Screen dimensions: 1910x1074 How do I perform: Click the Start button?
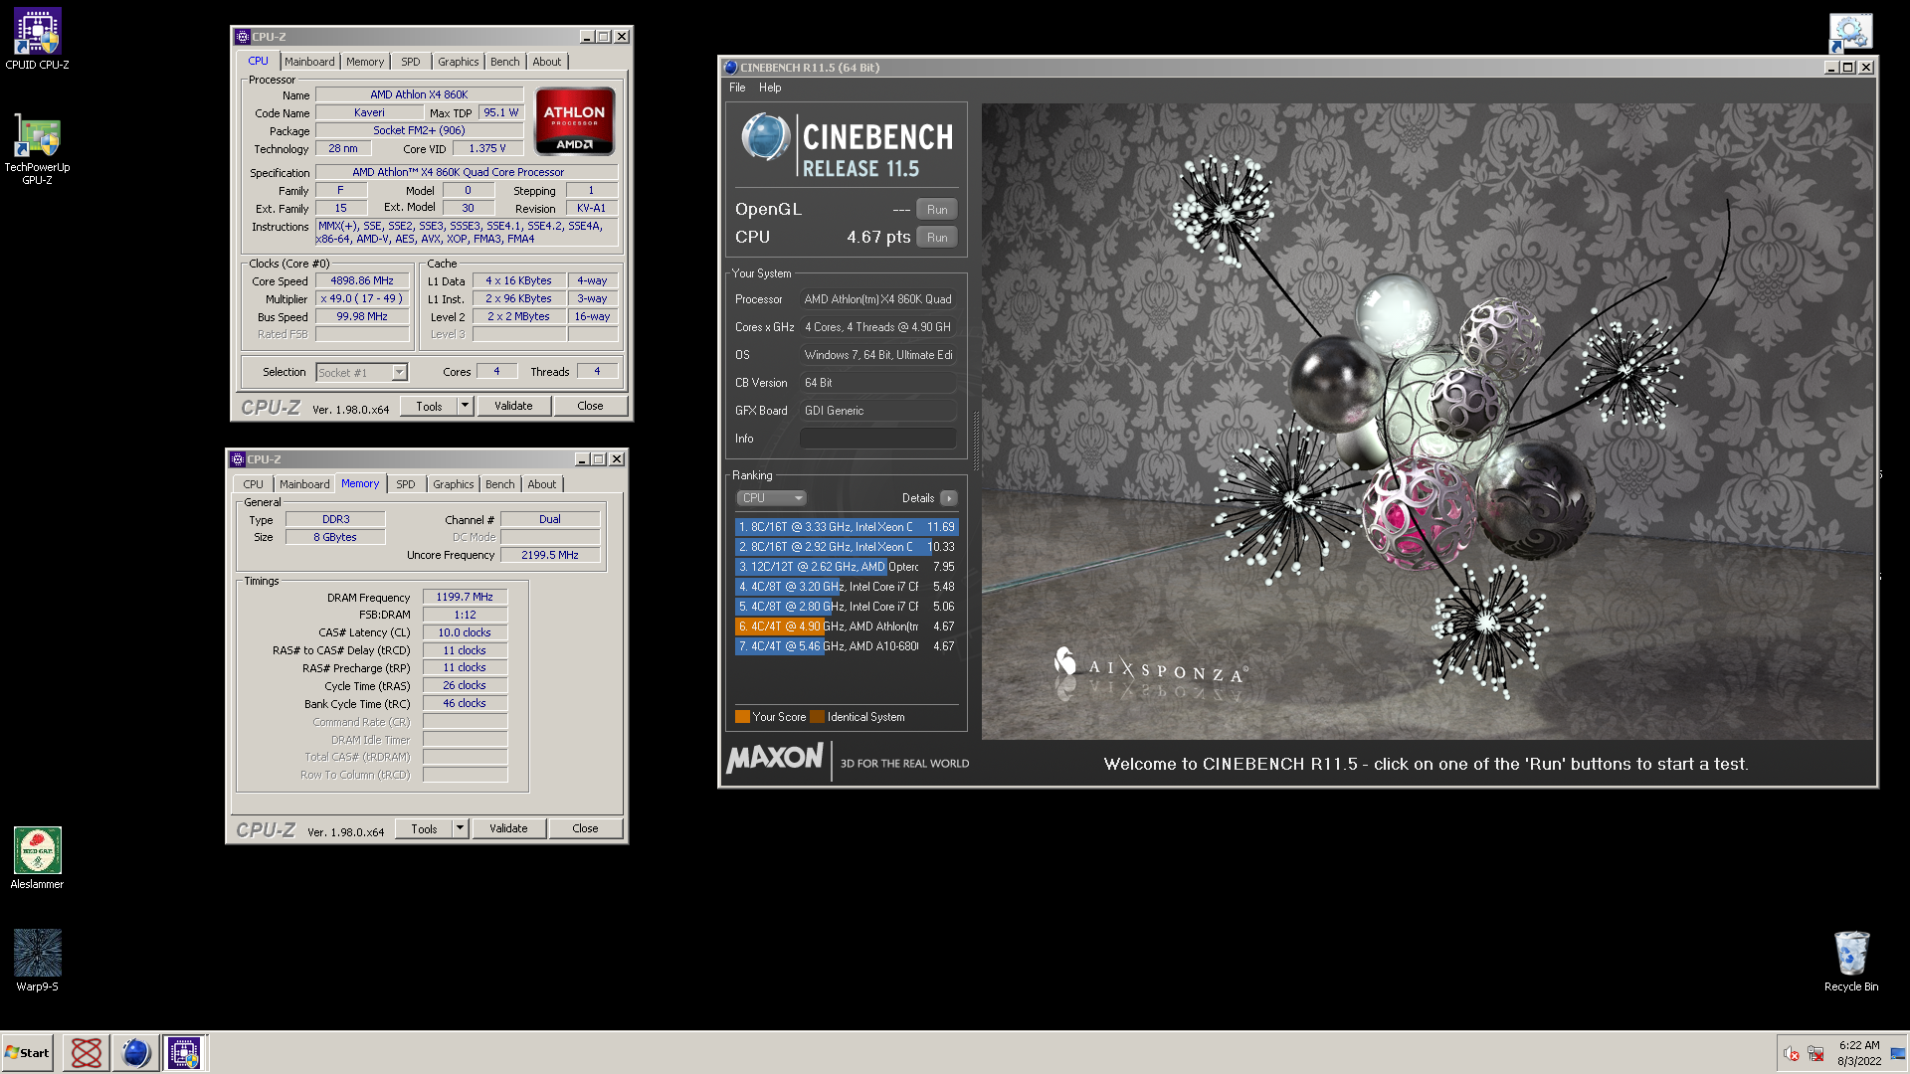pos(28,1052)
